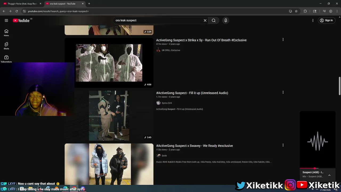Click the Suspect (AGB) miniplayer title

tap(313, 172)
